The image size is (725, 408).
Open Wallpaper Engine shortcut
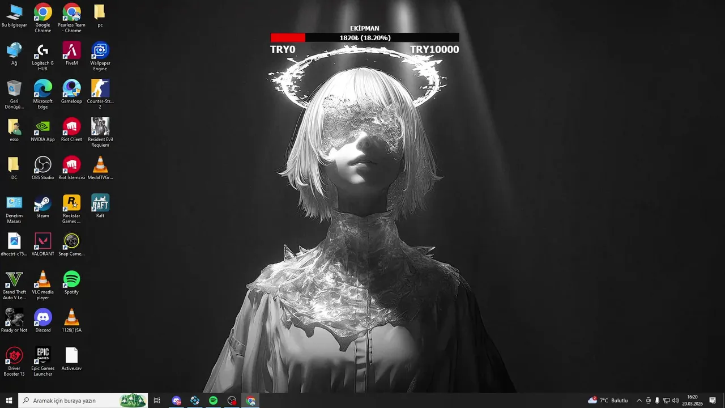tap(100, 56)
